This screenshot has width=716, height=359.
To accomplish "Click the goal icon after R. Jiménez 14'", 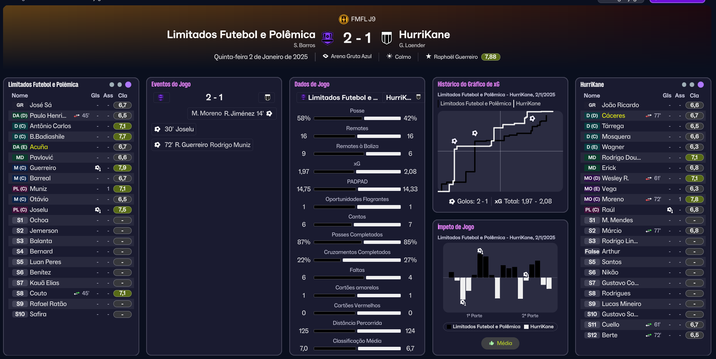I will pyautogui.click(x=269, y=114).
